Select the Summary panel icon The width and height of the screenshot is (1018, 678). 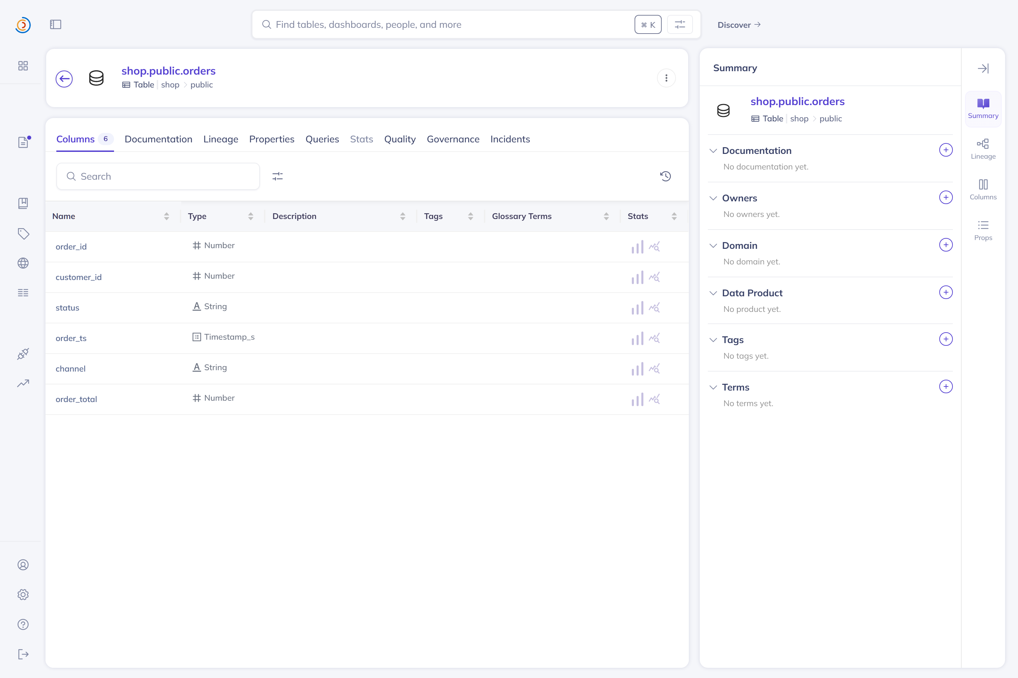pos(983,108)
